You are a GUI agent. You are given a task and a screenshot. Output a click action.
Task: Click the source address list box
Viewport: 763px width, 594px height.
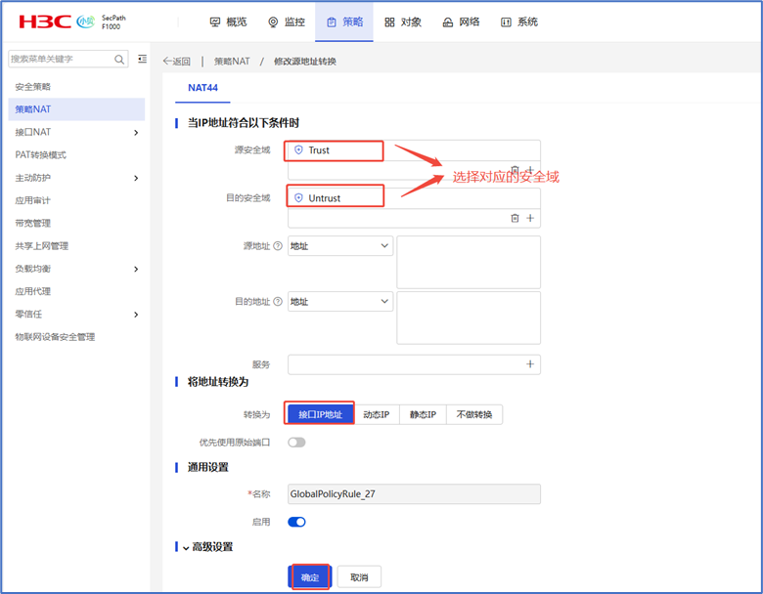coord(469,263)
